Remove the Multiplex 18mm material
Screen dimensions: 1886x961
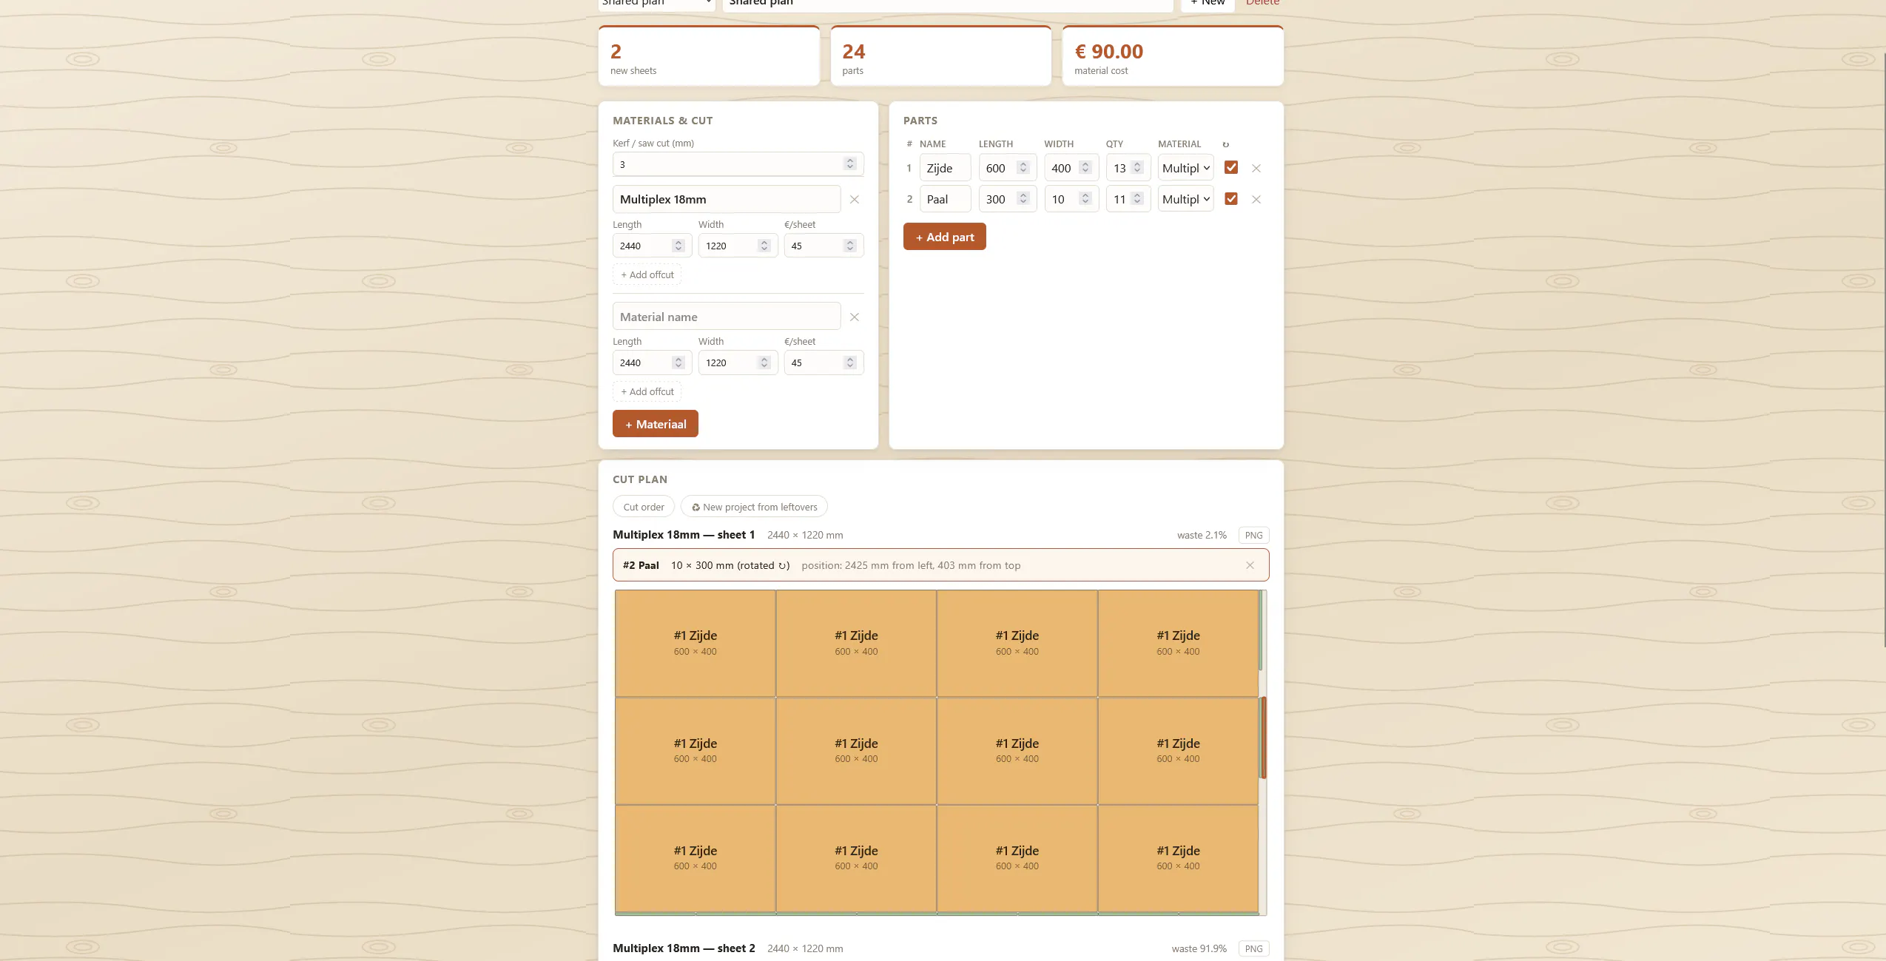(x=854, y=200)
